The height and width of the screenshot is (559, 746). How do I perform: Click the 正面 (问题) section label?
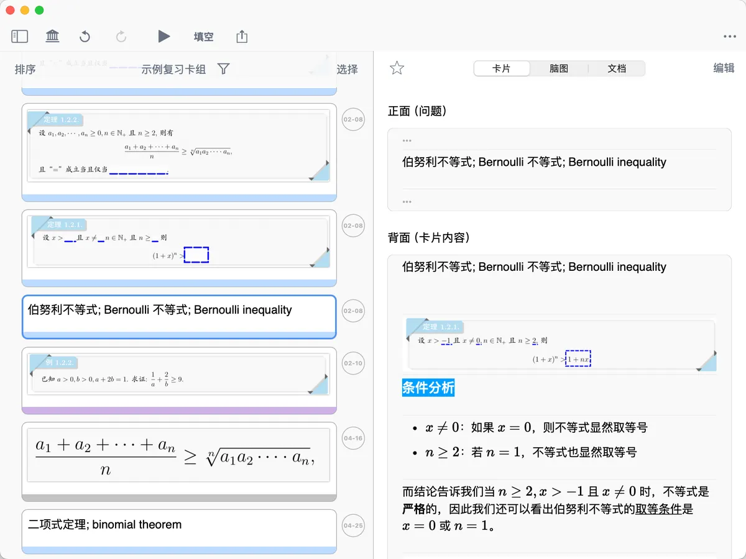click(418, 111)
